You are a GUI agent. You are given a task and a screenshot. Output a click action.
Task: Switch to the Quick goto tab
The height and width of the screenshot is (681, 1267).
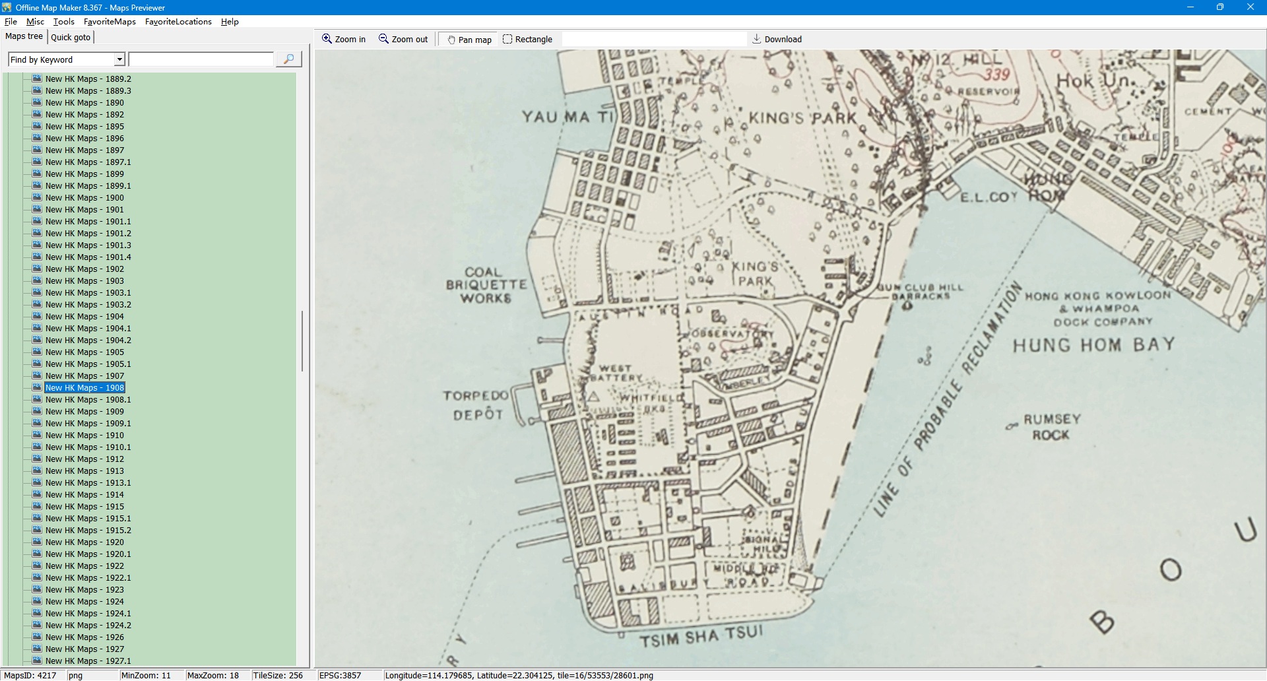tap(71, 38)
